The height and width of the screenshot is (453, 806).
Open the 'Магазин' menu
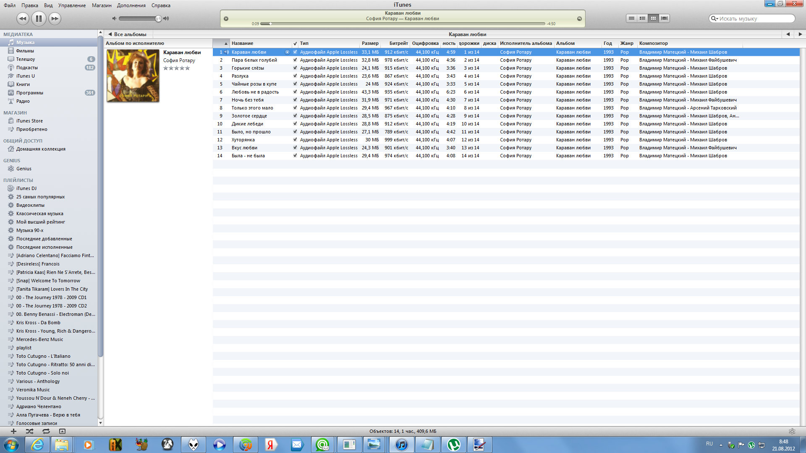102,5
